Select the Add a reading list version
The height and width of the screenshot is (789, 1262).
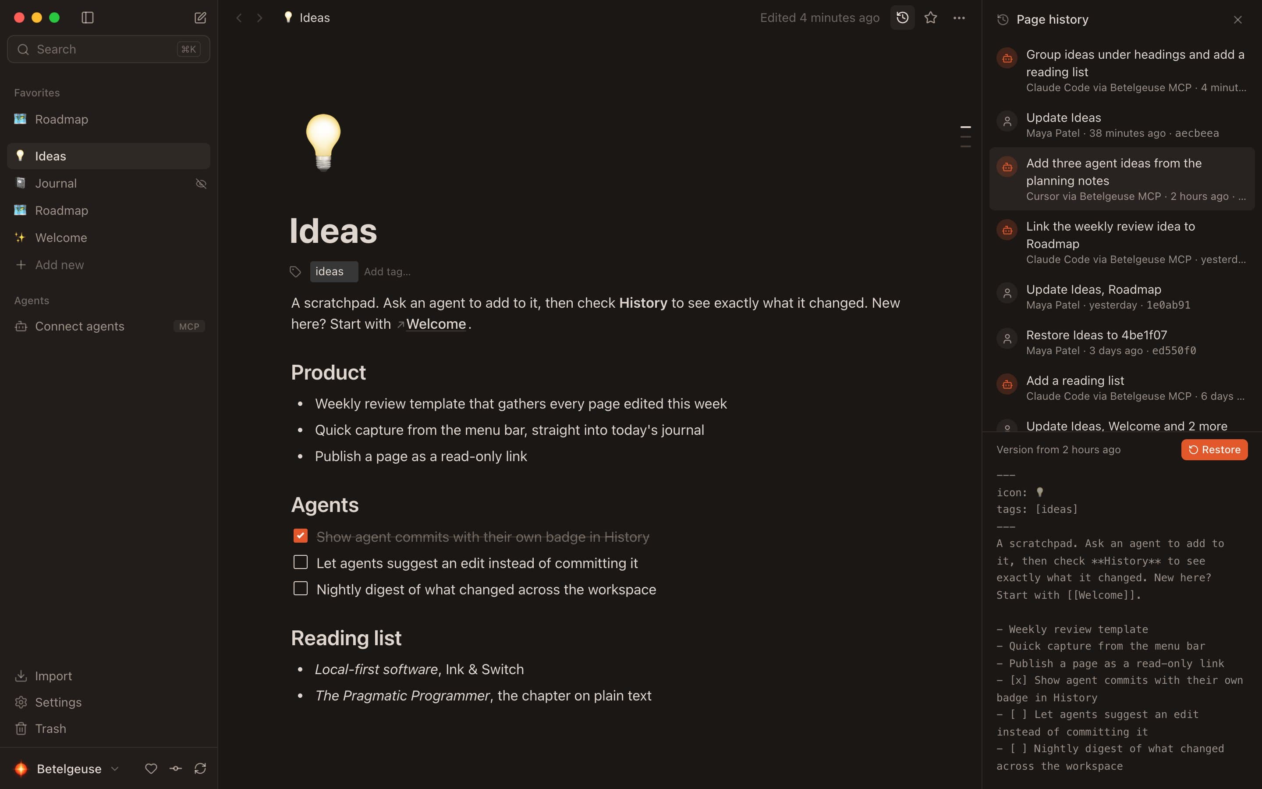(1122, 388)
